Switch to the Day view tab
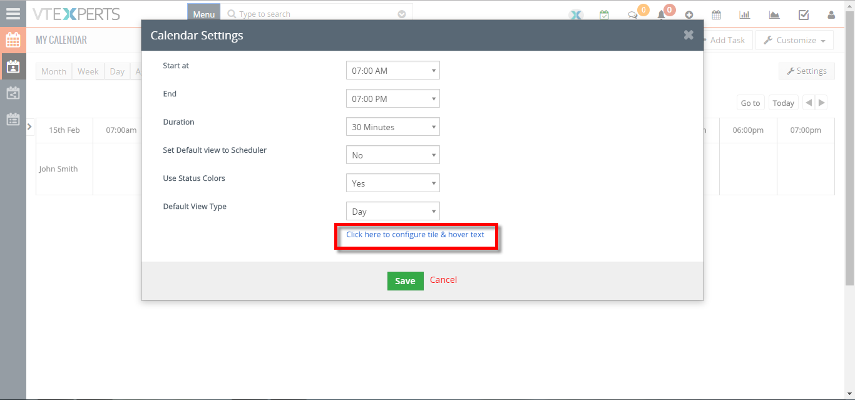 (x=117, y=71)
